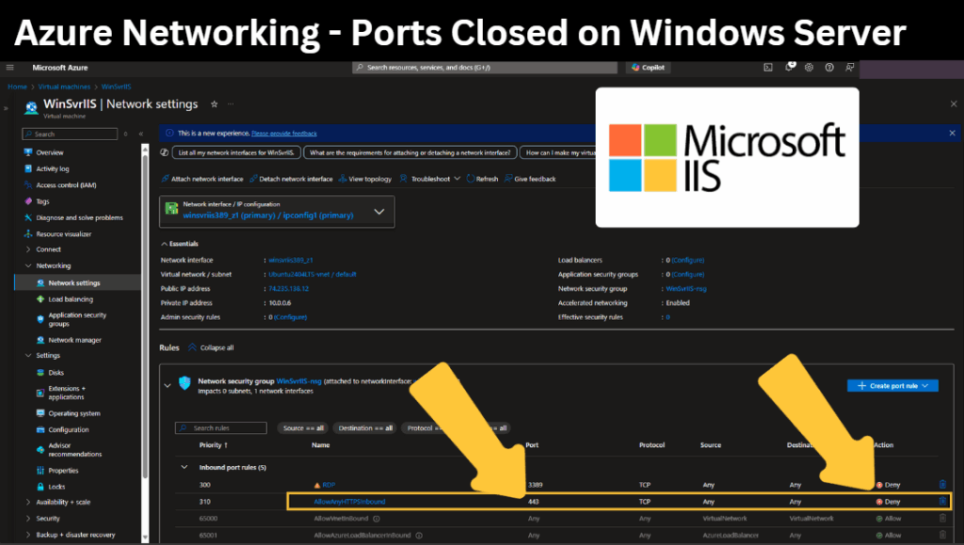Open Disks under Settings
Image resolution: width=964 pixels, height=545 pixels.
coord(56,373)
